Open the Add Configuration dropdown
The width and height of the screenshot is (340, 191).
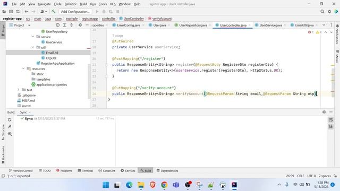coord(75,12)
